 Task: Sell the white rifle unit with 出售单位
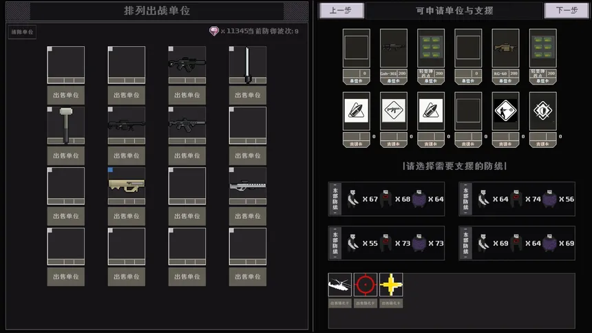[248, 216]
